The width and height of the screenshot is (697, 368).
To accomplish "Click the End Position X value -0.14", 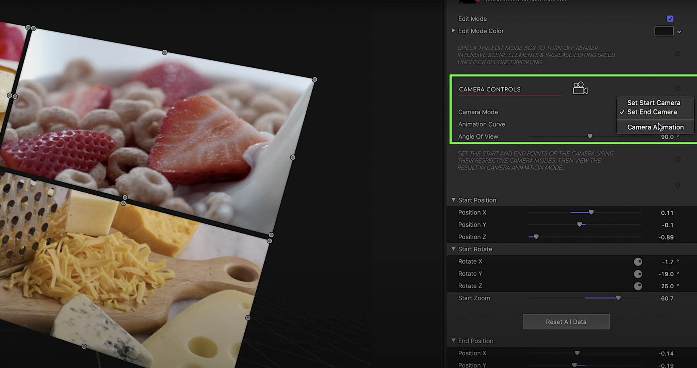I will coord(666,353).
